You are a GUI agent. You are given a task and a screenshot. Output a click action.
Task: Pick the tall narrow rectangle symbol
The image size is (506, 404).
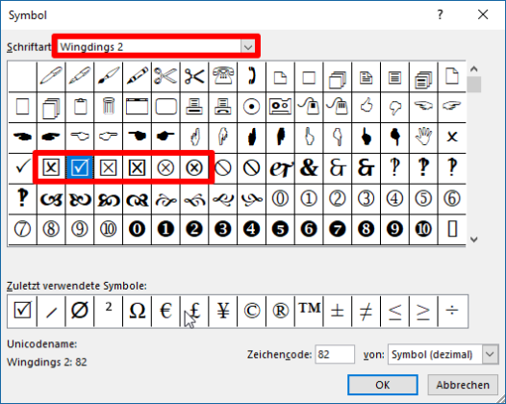pos(452,229)
